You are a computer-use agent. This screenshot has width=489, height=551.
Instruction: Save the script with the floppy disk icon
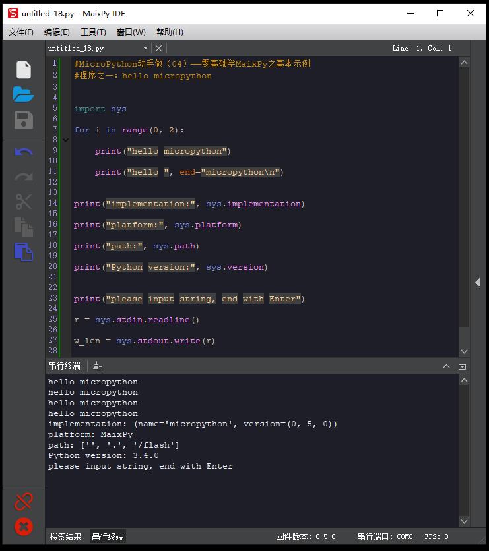tap(24, 120)
